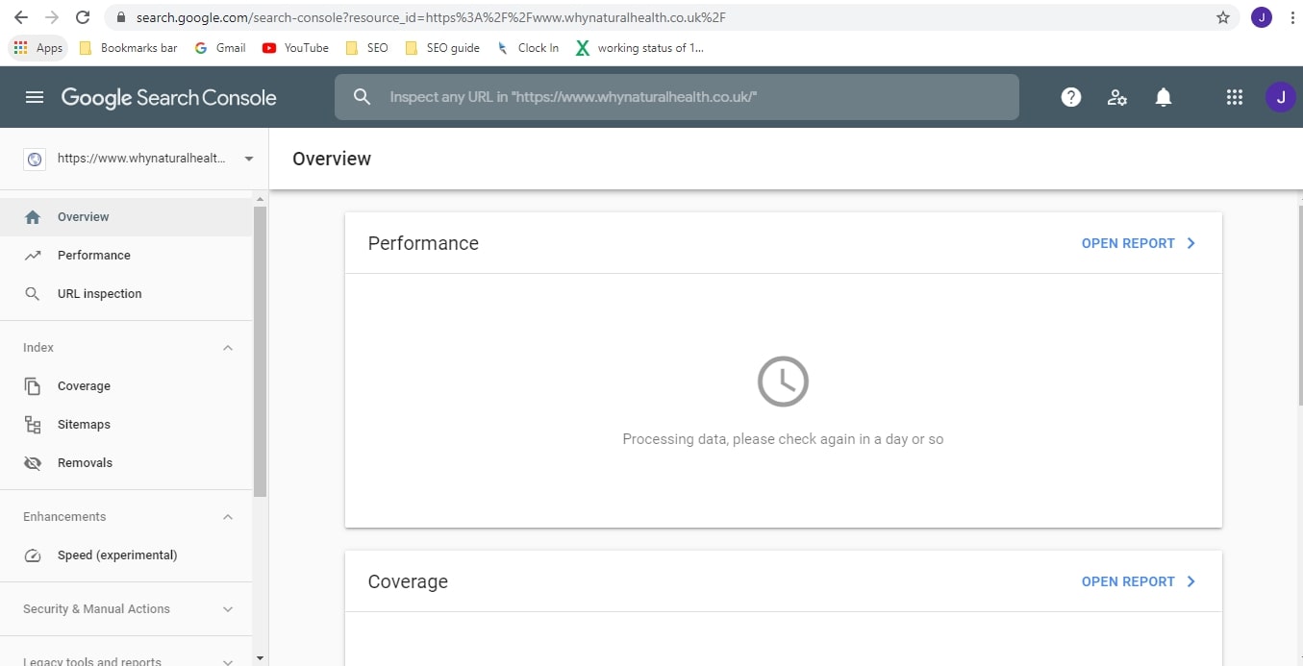Open Gmail from the bookmarks bar

pyautogui.click(x=220, y=47)
